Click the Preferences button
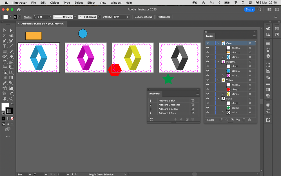 coord(164,17)
